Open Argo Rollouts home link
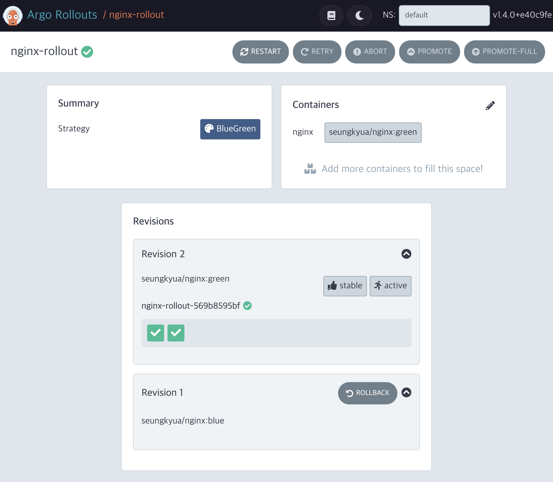Viewport: 553px width, 482px height. (x=62, y=15)
